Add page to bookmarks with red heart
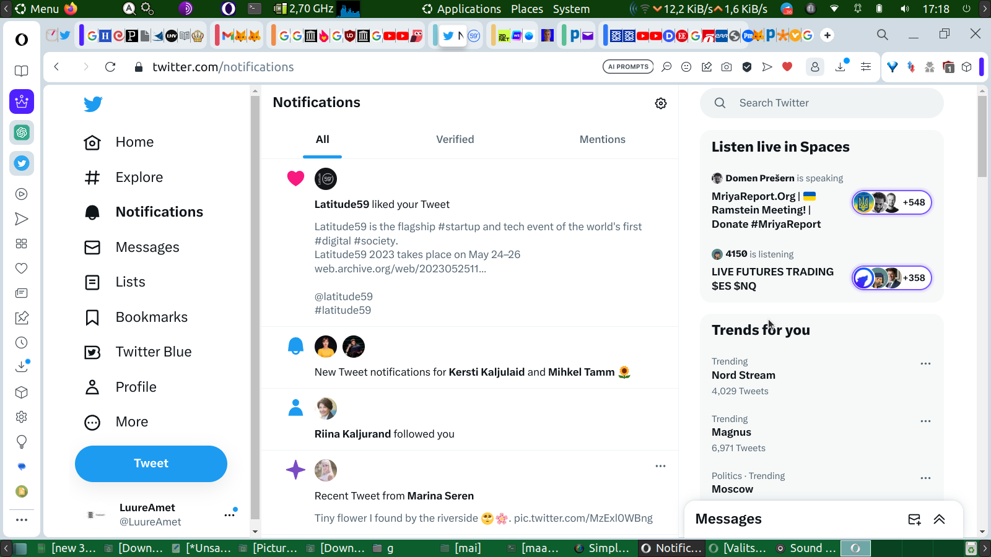The height and width of the screenshot is (557, 991). tap(787, 67)
